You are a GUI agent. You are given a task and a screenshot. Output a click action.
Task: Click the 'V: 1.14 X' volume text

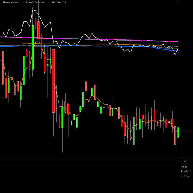[x=186, y=171]
